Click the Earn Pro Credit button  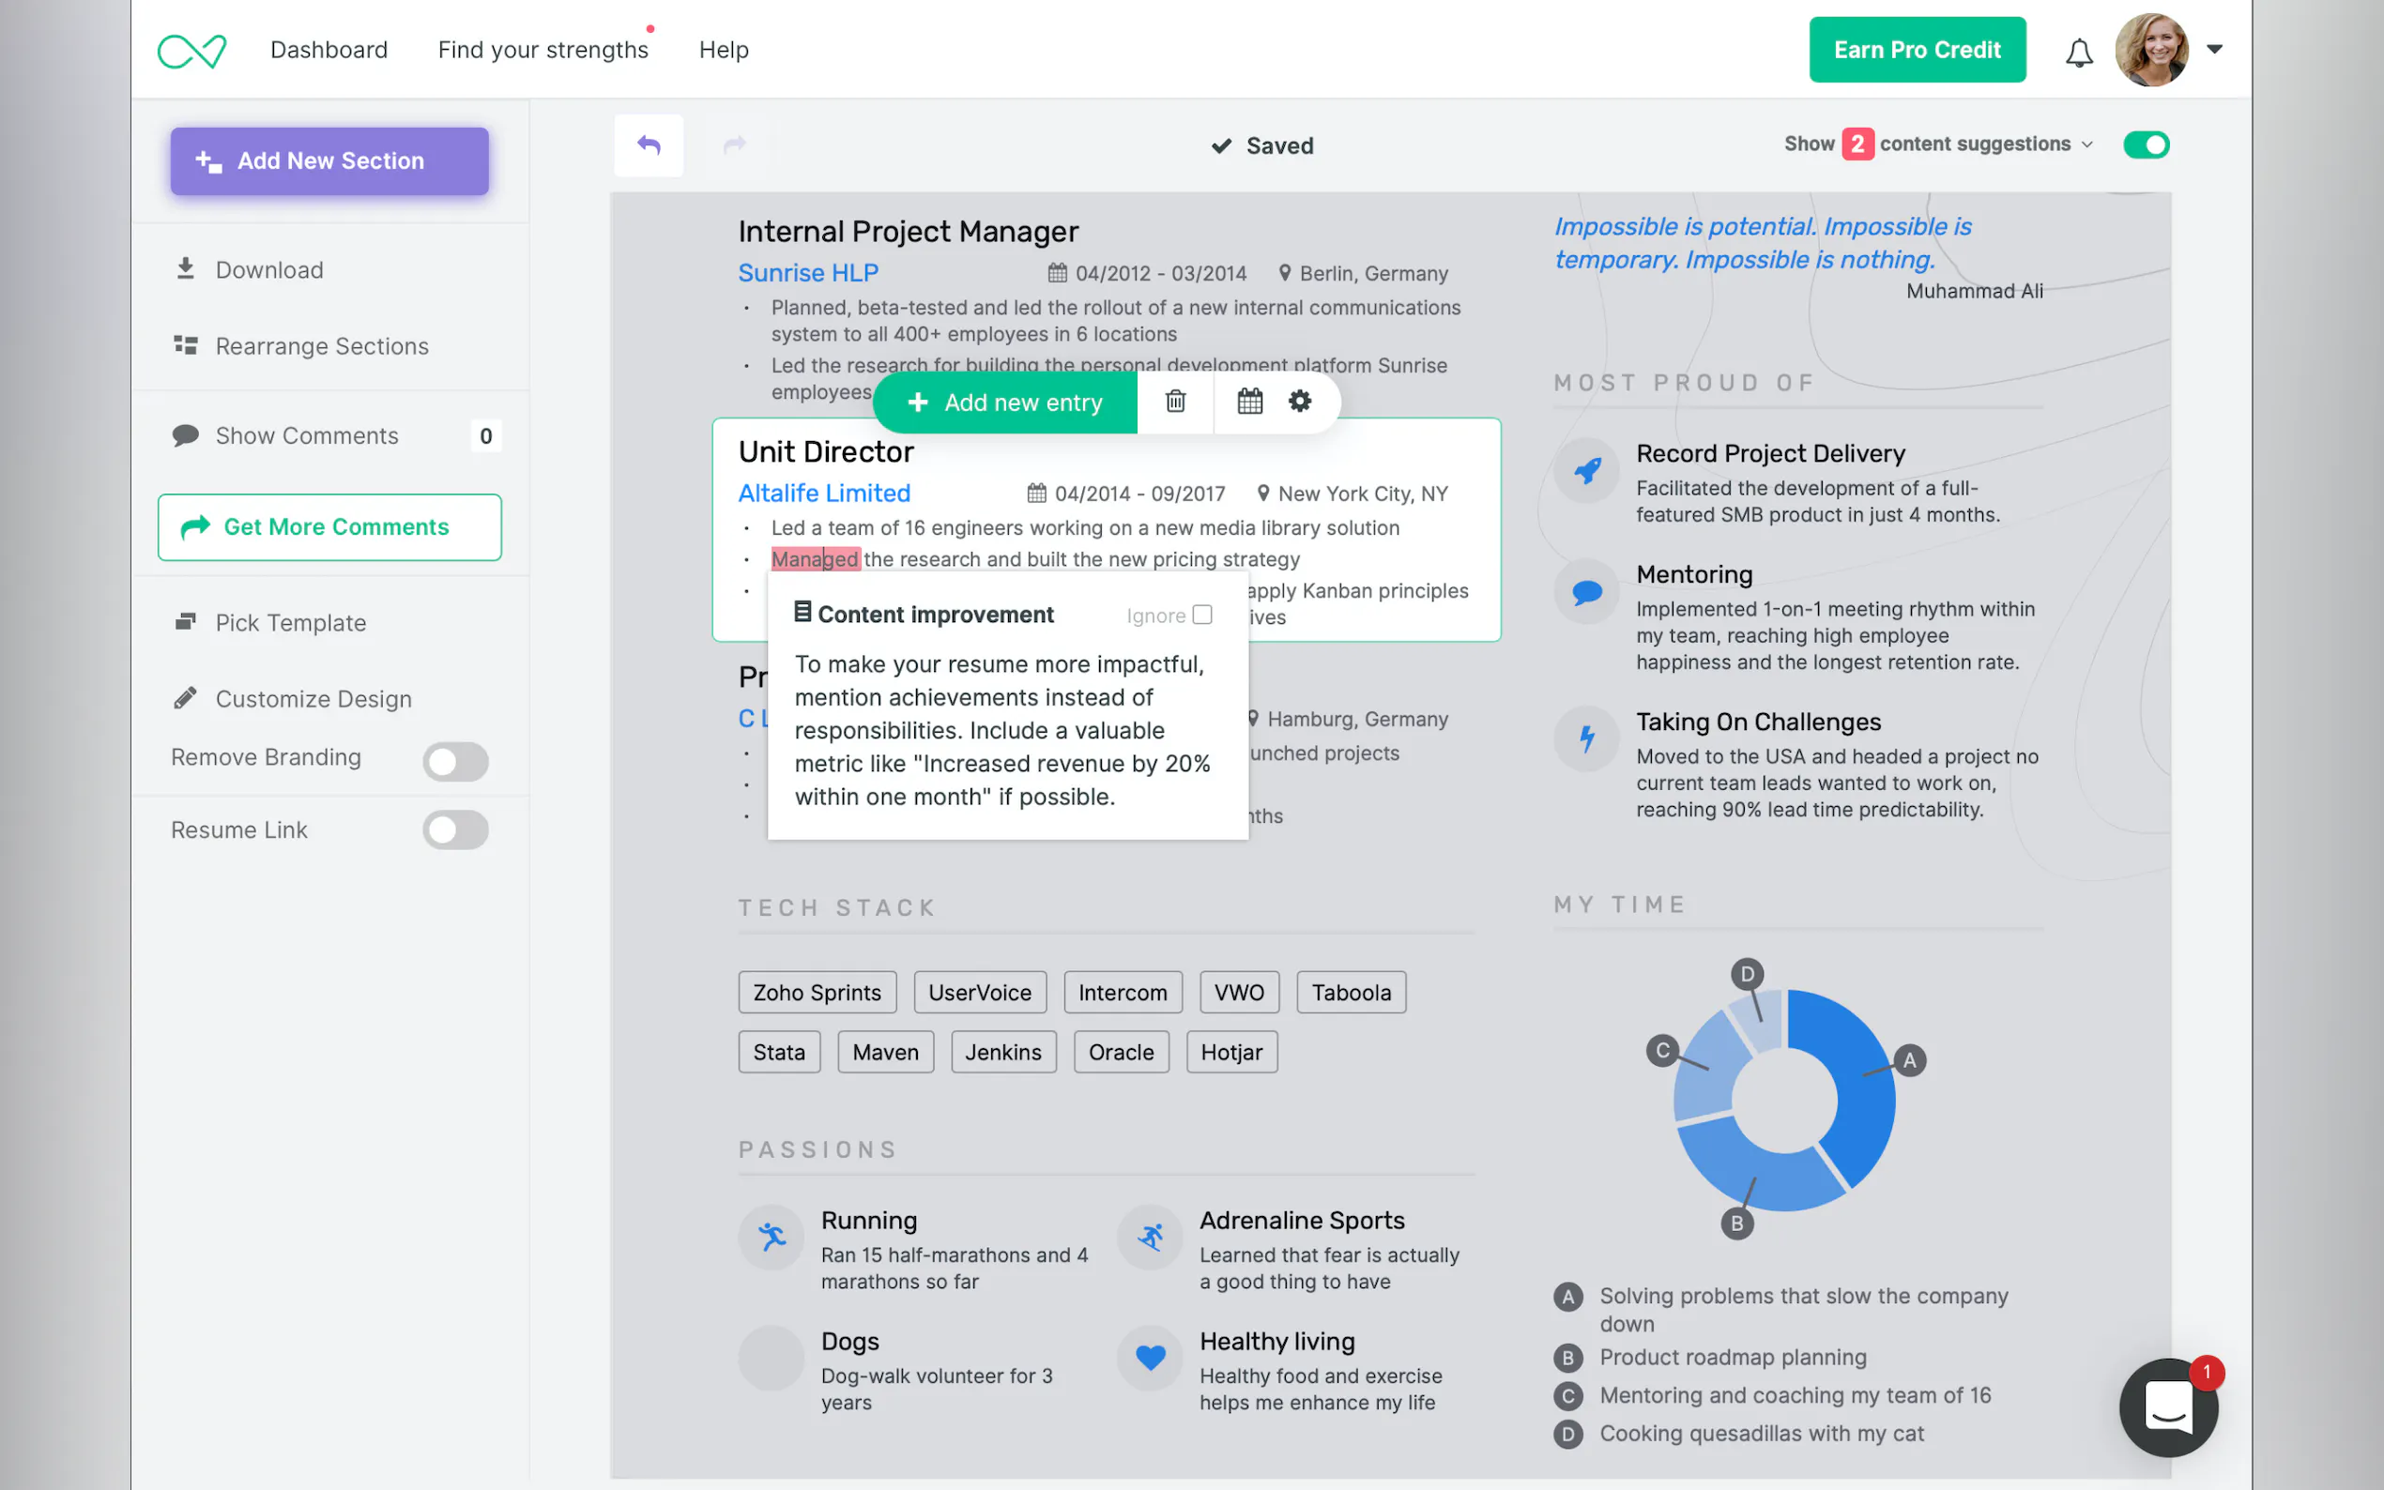click(1916, 51)
